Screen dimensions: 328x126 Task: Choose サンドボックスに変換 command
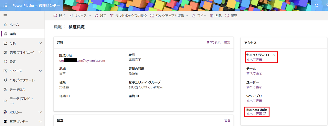pyautogui.click(x=128, y=16)
